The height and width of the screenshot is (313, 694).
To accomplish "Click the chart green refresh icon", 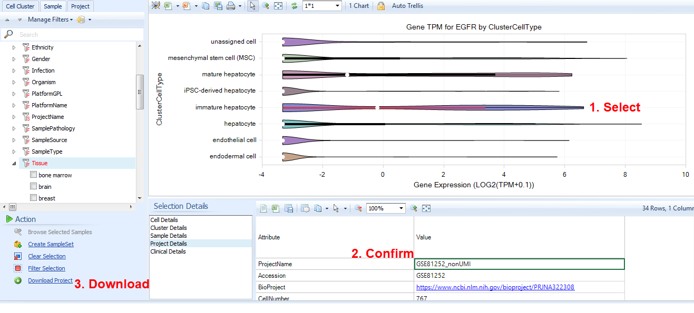I will (295, 6).
